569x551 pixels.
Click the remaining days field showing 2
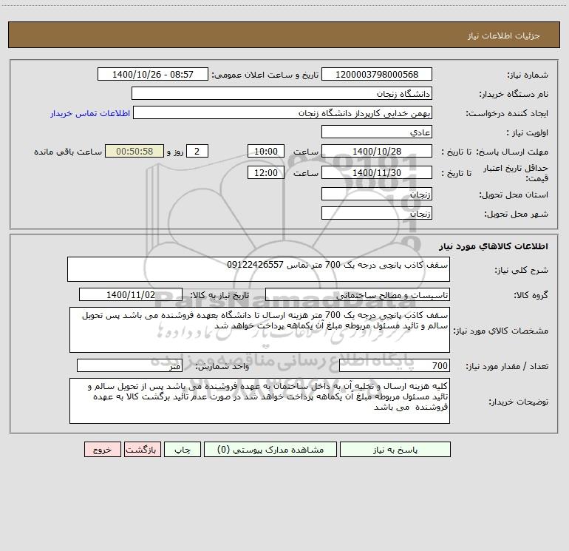click(x=197, y=151)
